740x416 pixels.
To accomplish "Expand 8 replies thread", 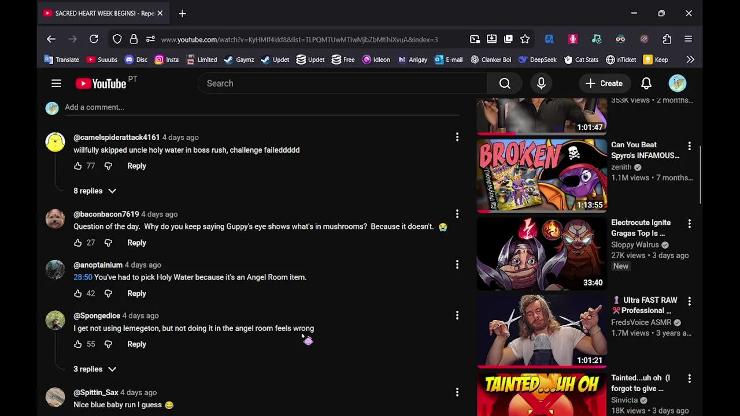I will point(95,191).
